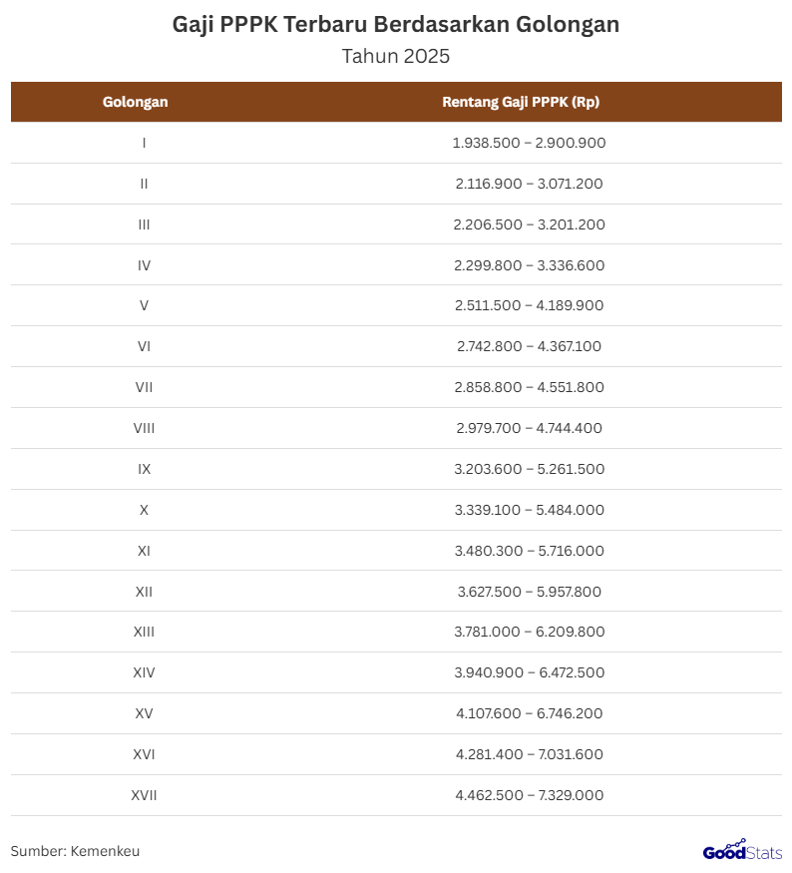Select the Golongan I row label
The width and height of the screenshot is (792, 873).
pyautogui.click(x=145, y=143)
